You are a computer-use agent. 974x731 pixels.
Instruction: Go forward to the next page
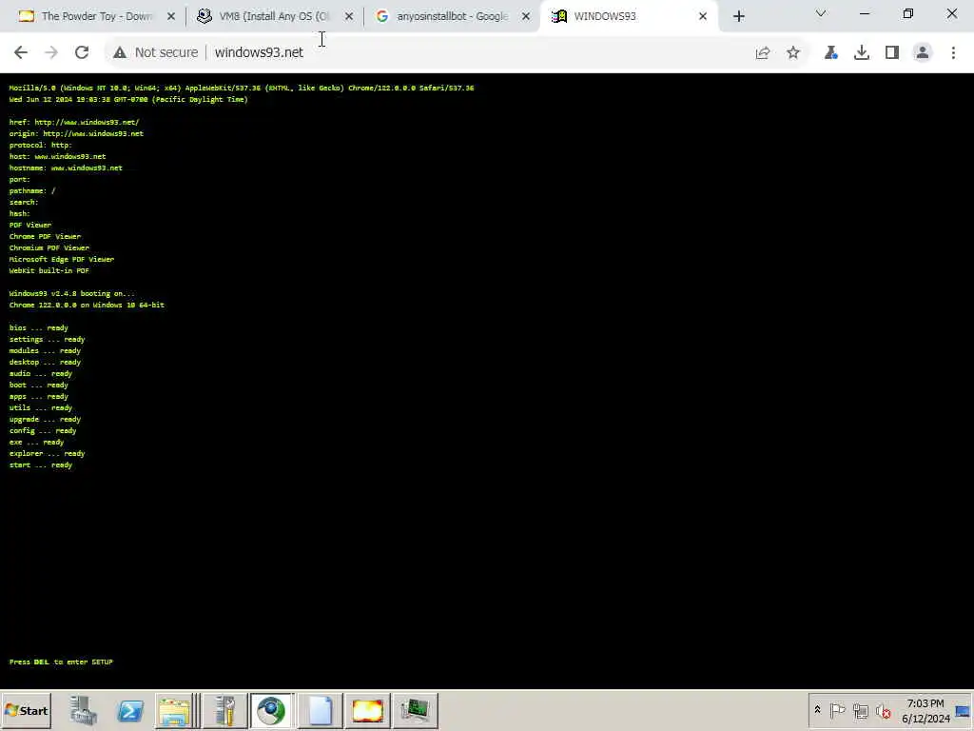tap(51, 52)
